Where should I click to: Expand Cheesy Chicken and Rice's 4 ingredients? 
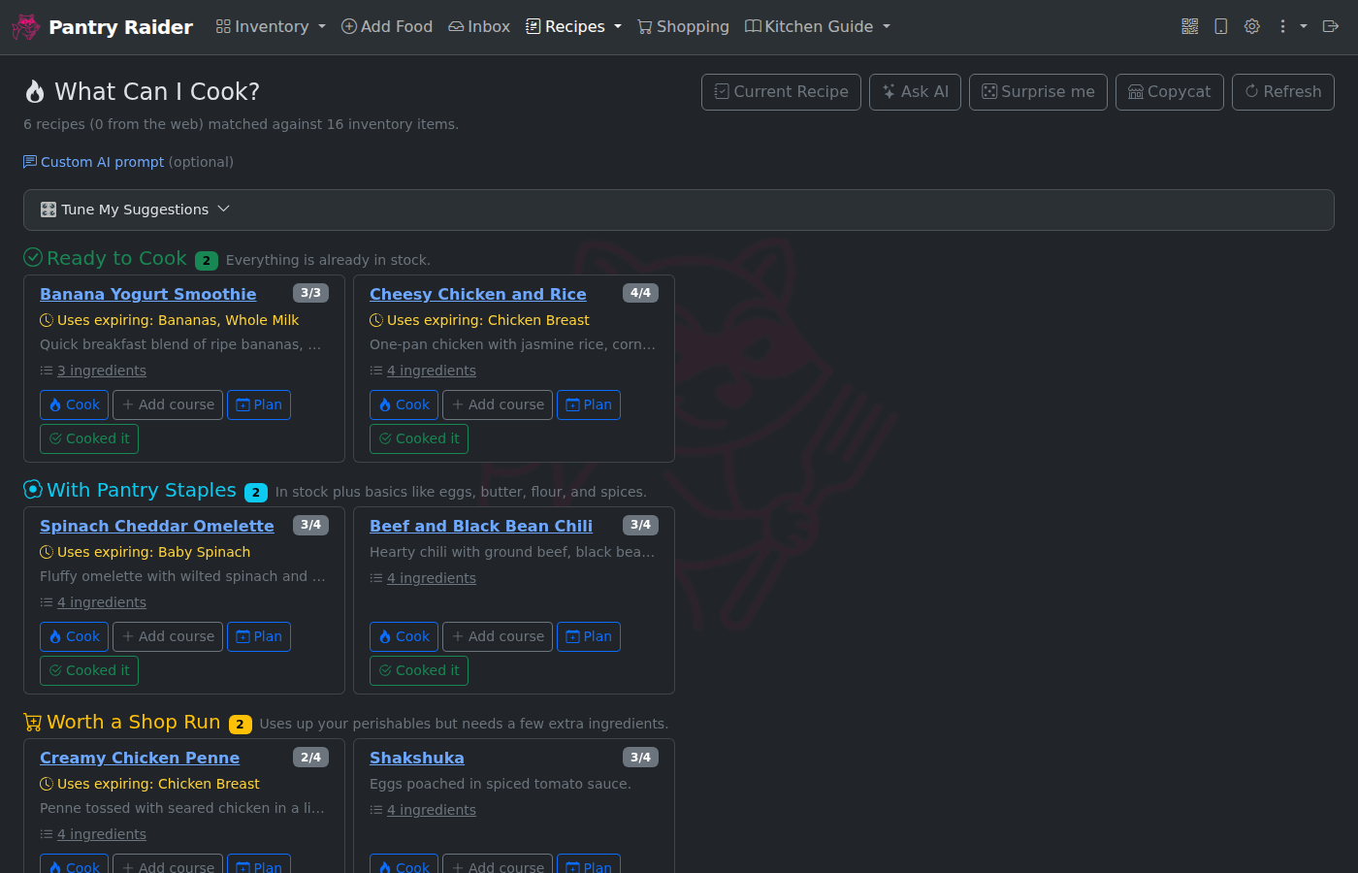coord(432,371)
